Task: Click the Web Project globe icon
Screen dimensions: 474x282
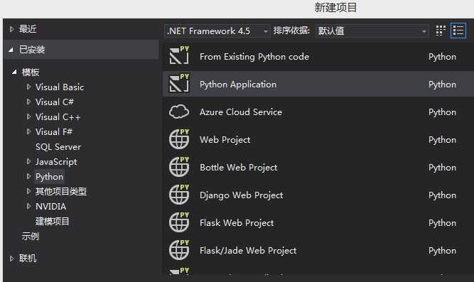Action: click(x=179, y=139)
